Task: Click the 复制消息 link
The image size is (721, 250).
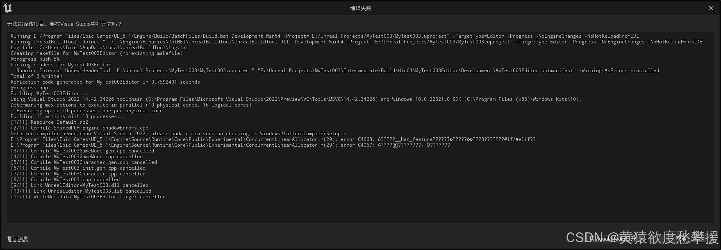Action: tap(18, 239)
